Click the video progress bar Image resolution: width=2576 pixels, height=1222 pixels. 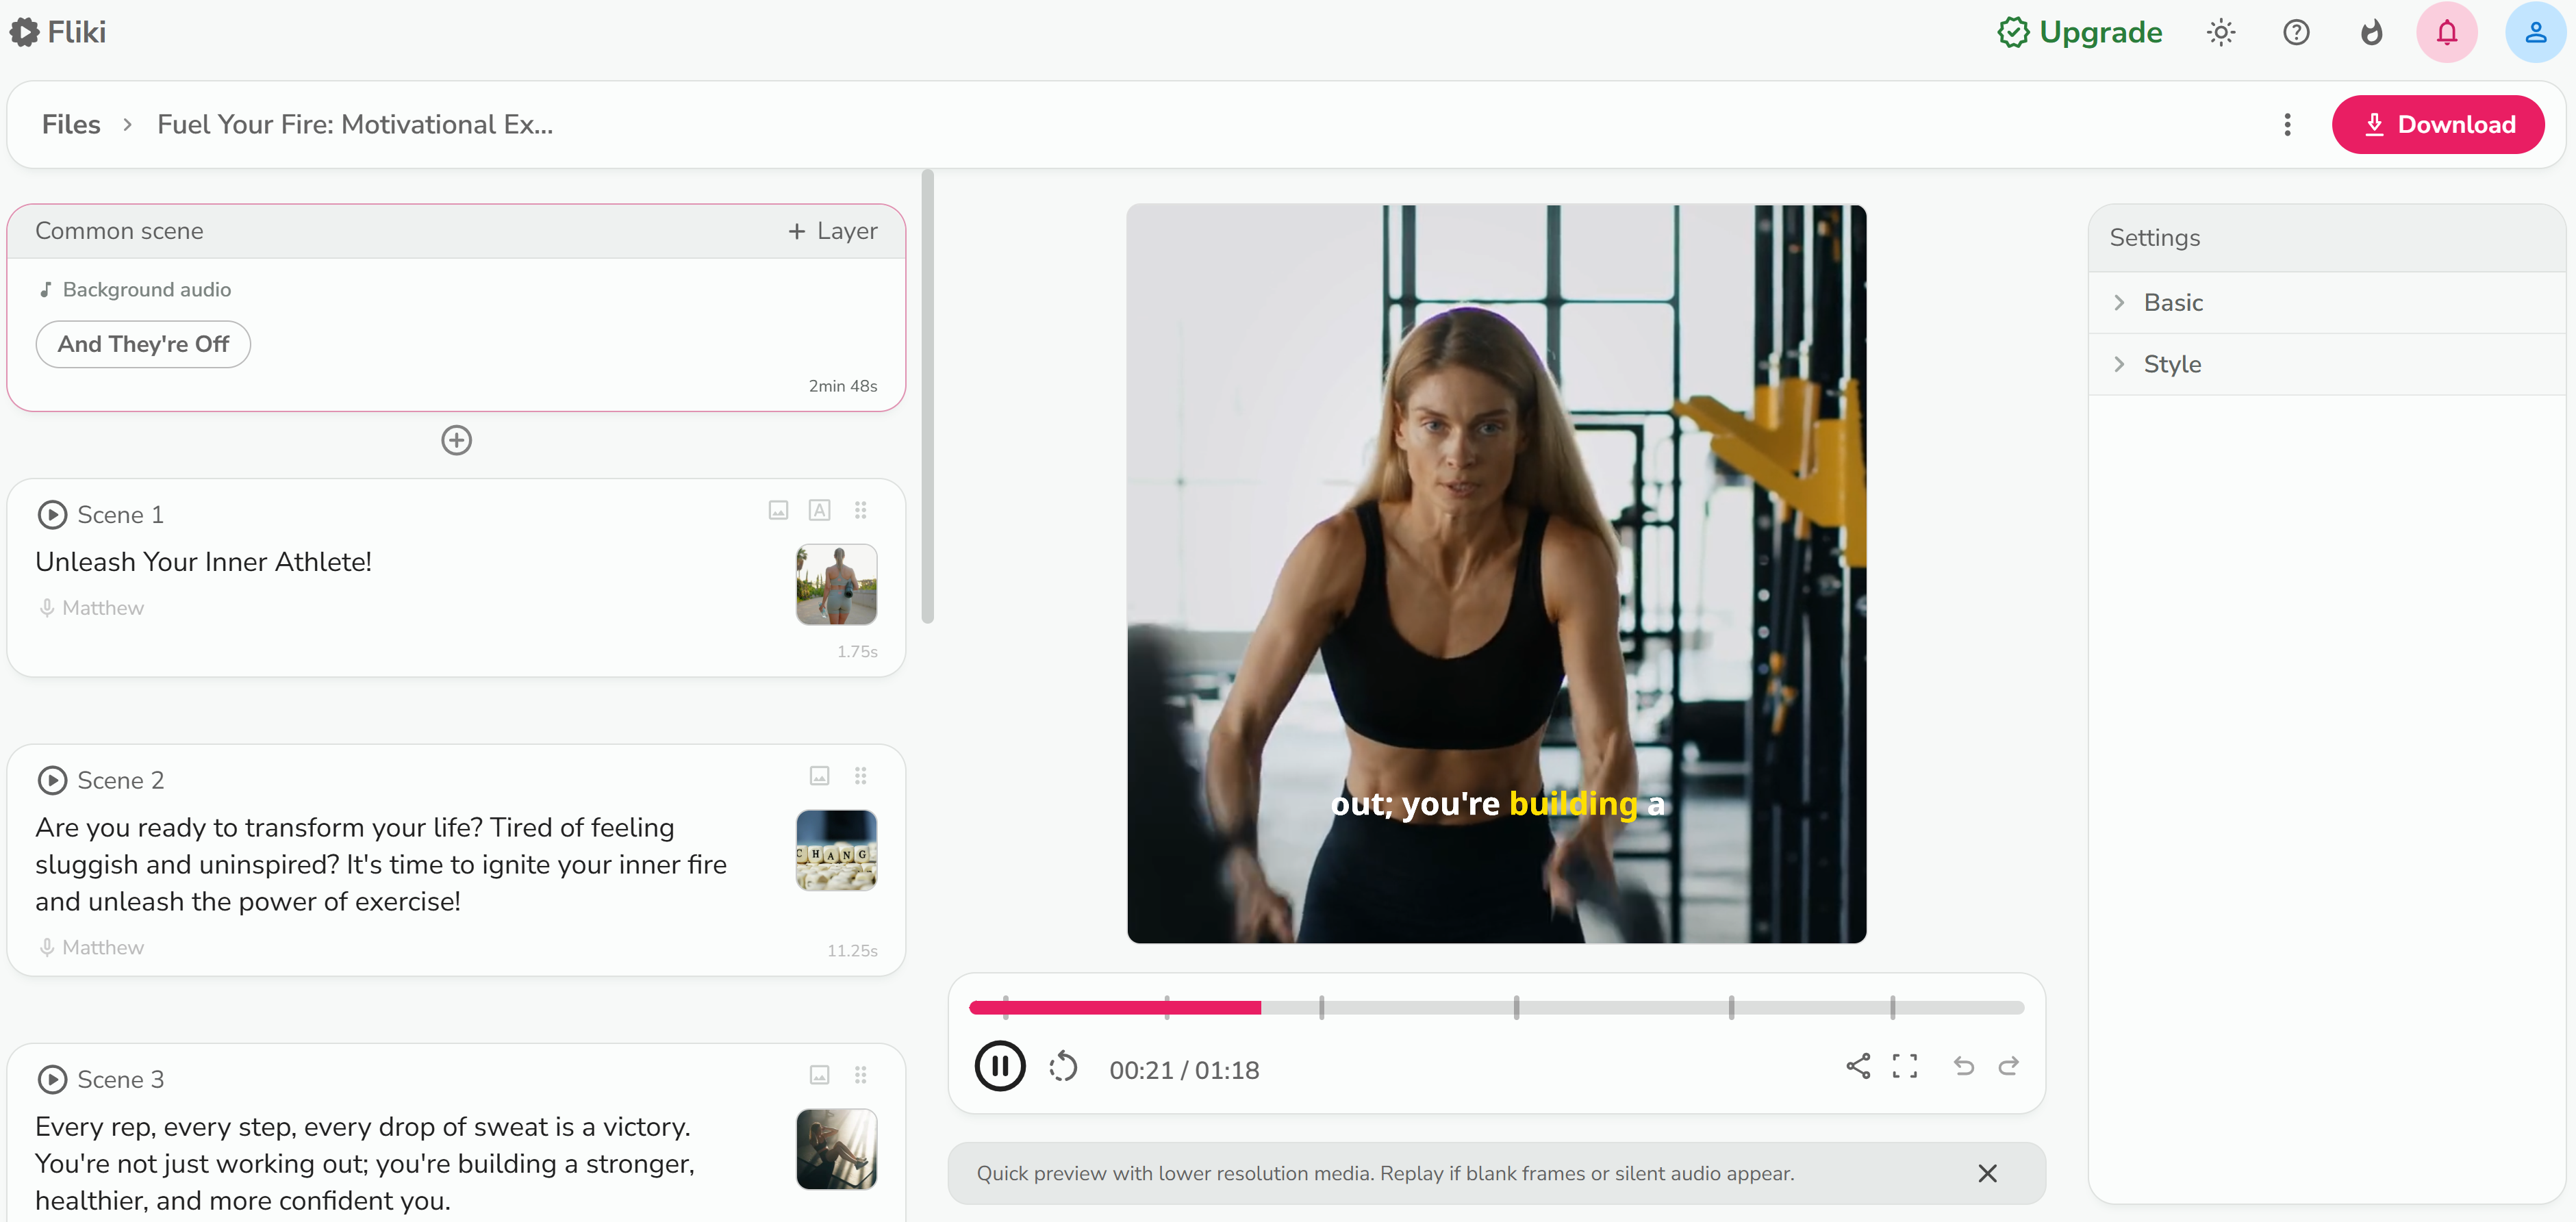point(1495,1007)
